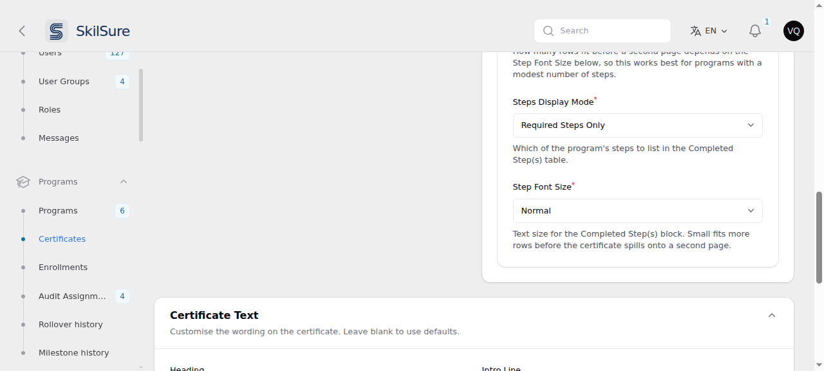Click the graduation cap Programs icon

[x=23, y=182]
